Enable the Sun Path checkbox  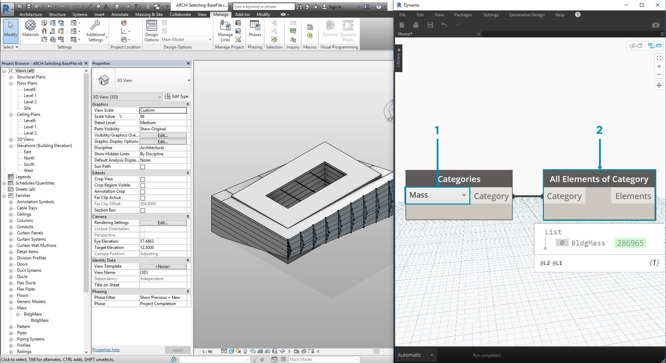(143, 167)
